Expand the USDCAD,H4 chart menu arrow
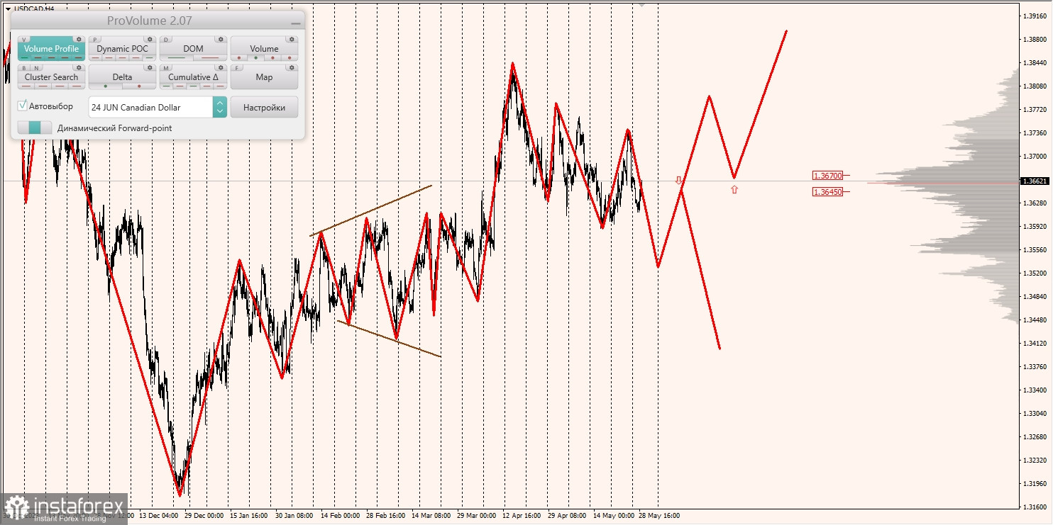This screenshot has width=1053, height=525. pyautogui.click(x=8, y=9)
